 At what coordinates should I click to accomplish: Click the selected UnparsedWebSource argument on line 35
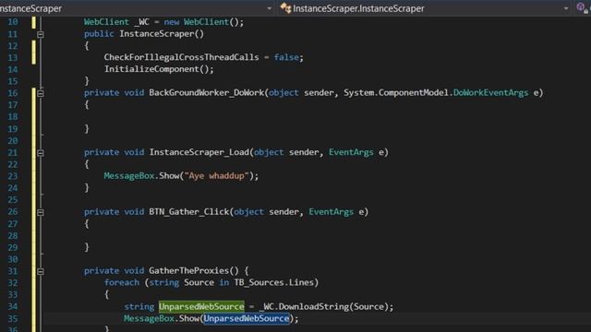click(x=247, y=318)
